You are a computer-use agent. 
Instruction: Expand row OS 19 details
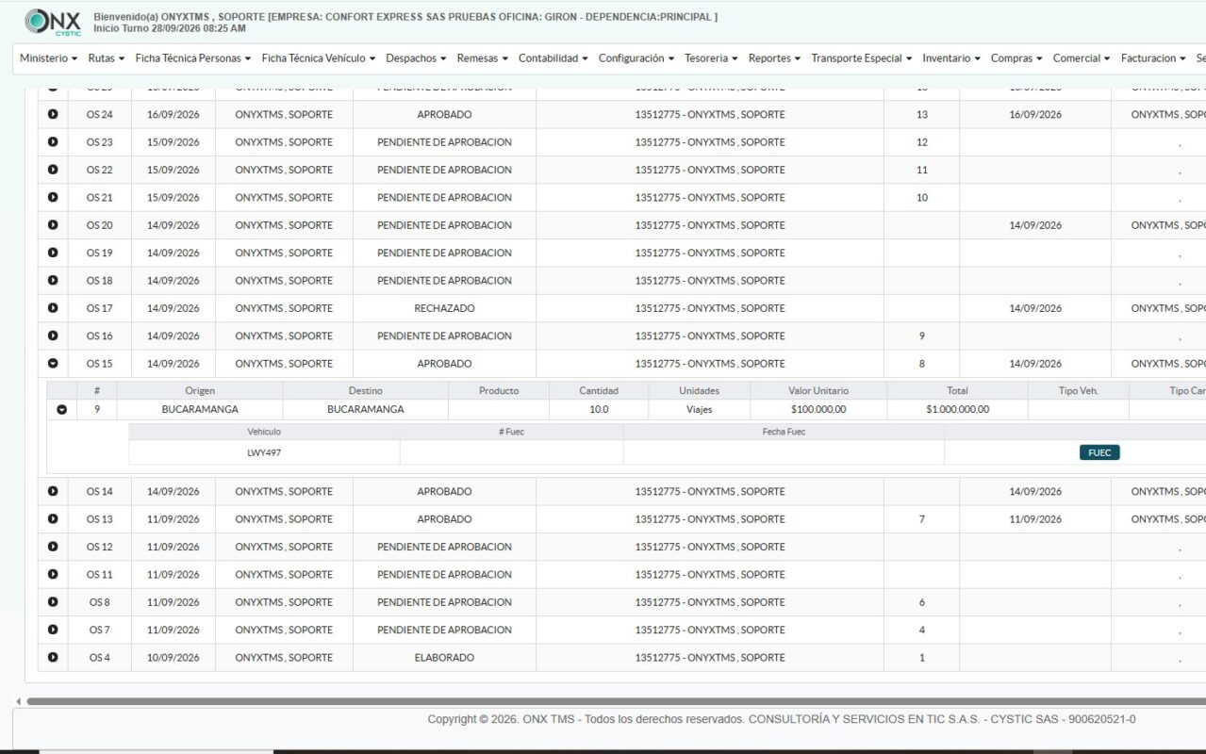coord(53,253)
